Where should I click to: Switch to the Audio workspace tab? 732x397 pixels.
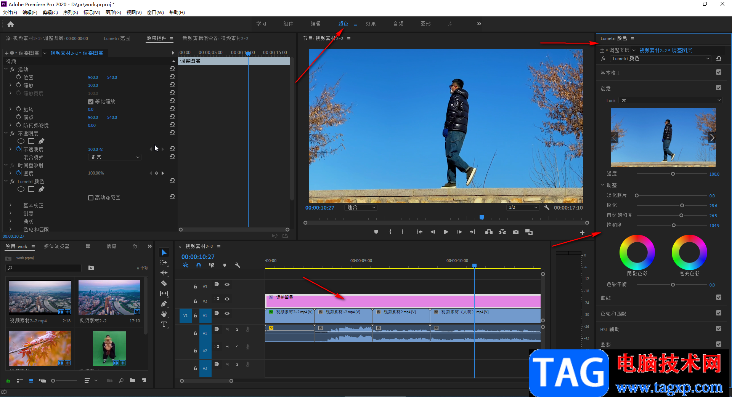click(x=398, y=24)
